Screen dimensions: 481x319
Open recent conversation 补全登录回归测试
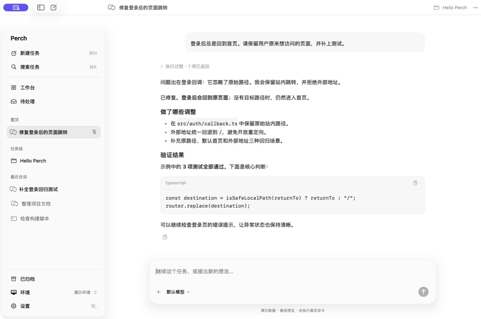pos(54,189)
